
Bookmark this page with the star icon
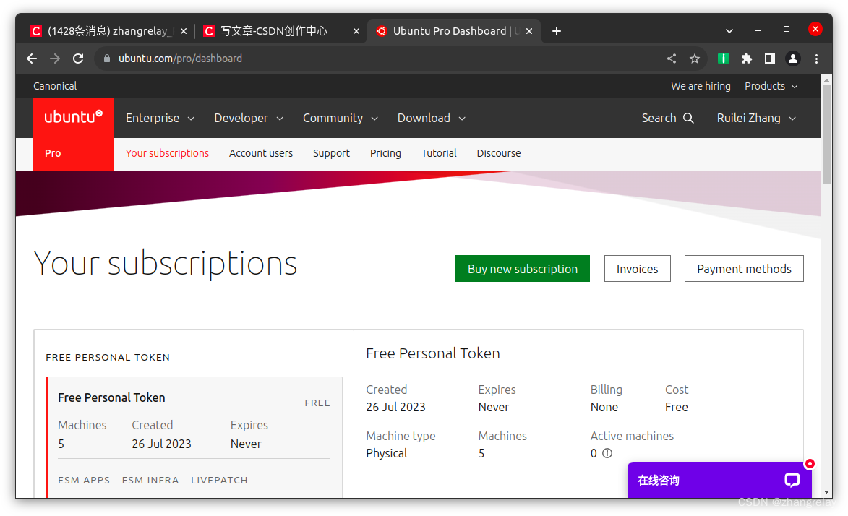pos(695,59)
